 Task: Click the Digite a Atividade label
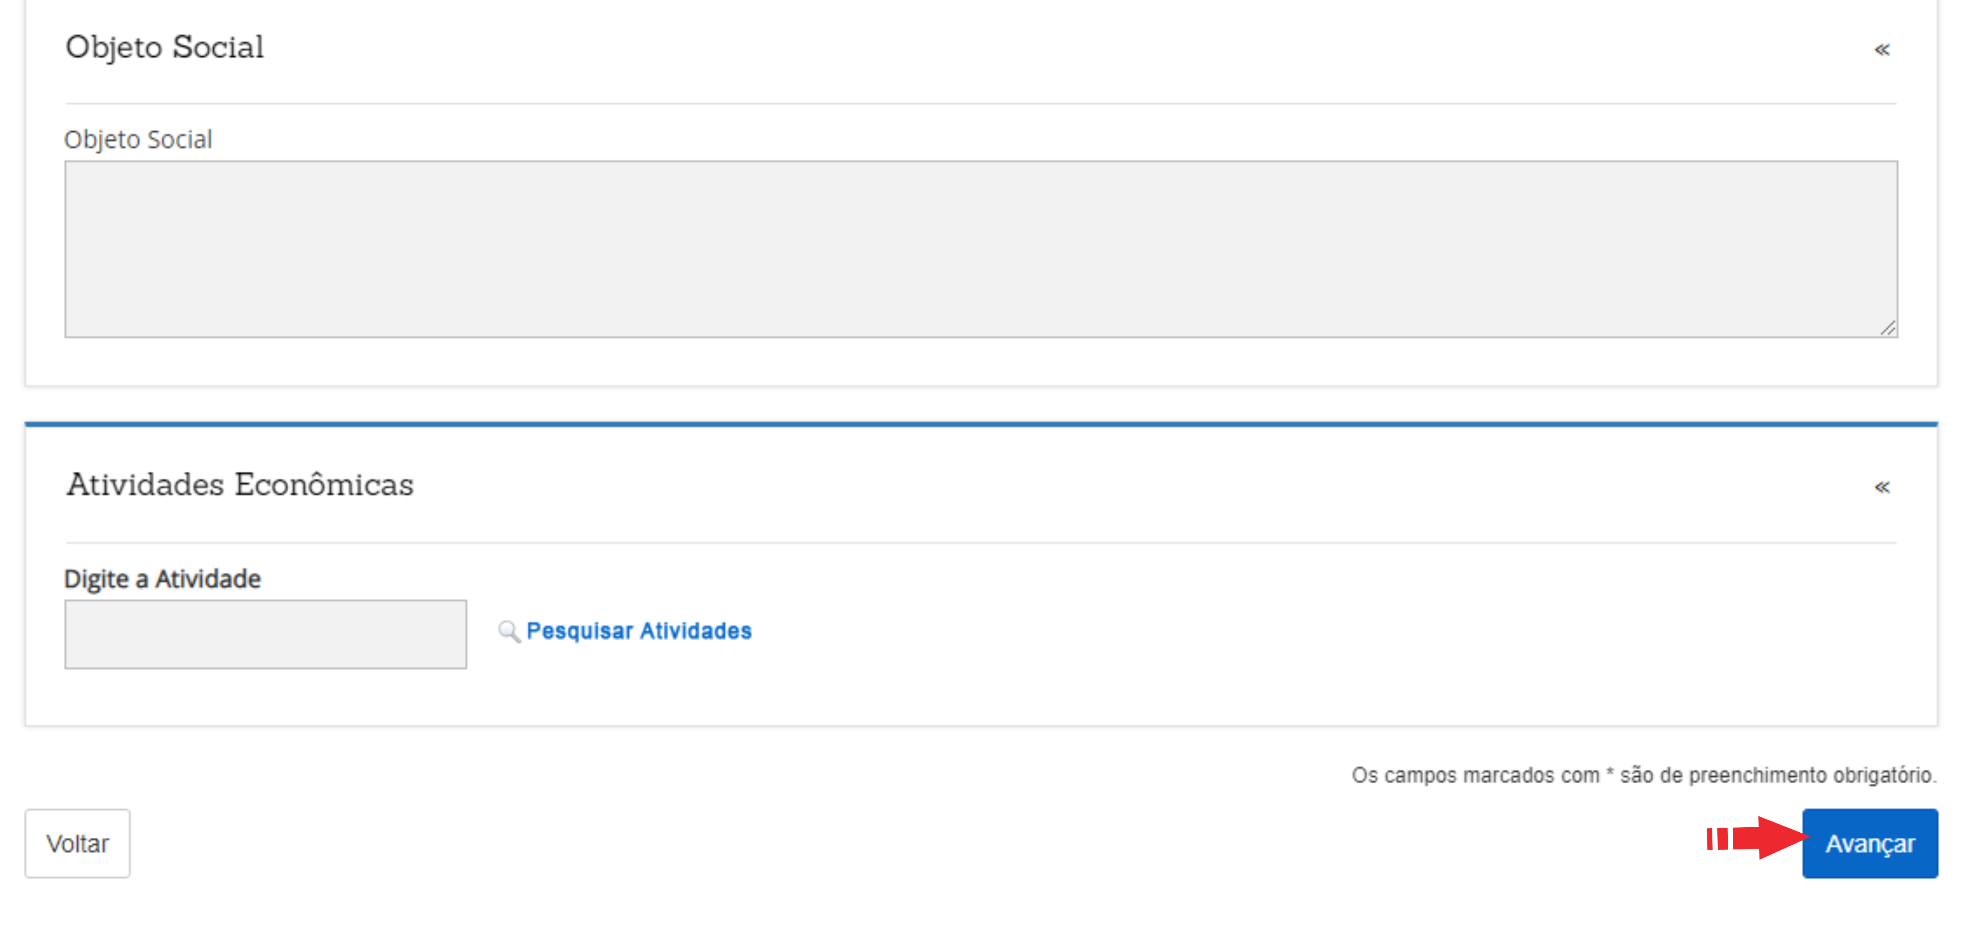pyautogui.click(x=162, y=579)
